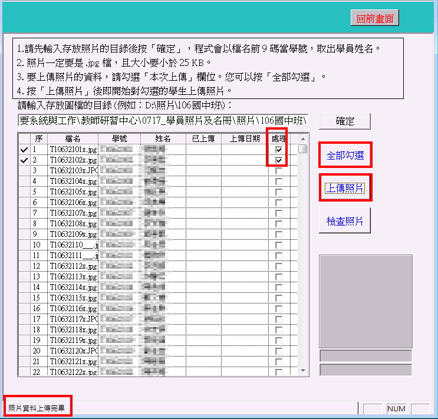The height and width of the screenshot is (419, 438).
Task: Uncheck the 處理 checkbox for row 2
Action: pyautogui.click(x=278, y=160)
